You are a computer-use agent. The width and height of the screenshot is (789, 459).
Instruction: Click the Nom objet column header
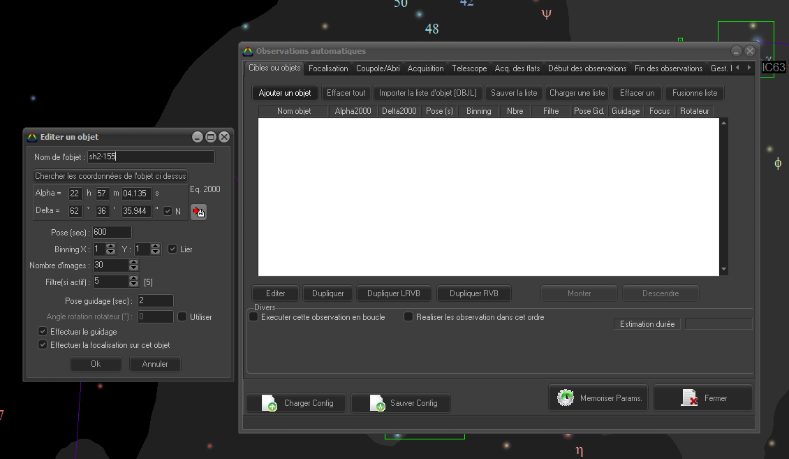pyautogui.click(x=294, y=111)
